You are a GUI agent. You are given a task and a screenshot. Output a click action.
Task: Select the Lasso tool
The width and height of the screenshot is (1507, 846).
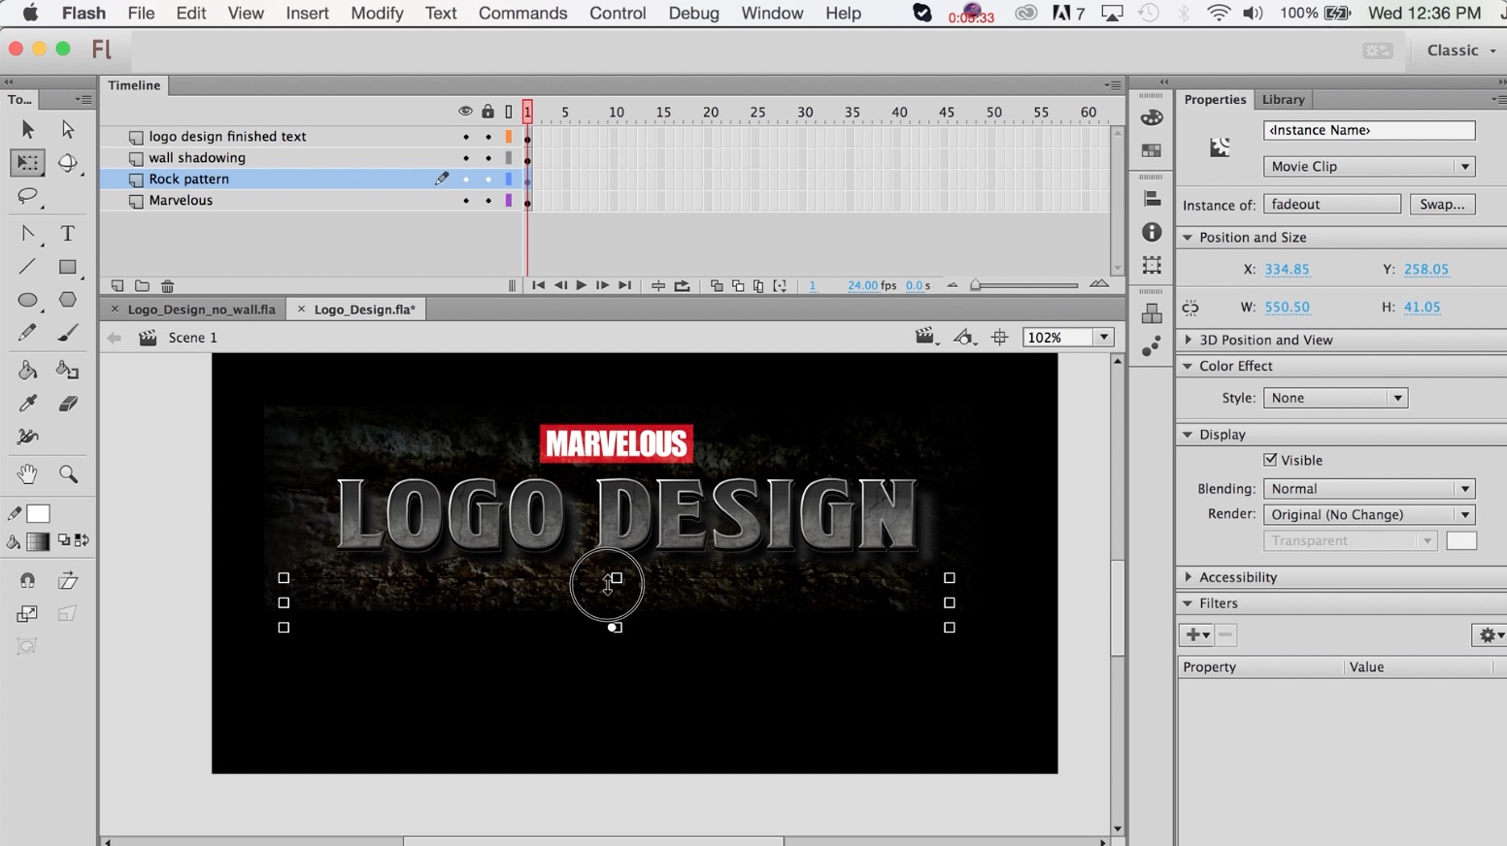point(27,197)
